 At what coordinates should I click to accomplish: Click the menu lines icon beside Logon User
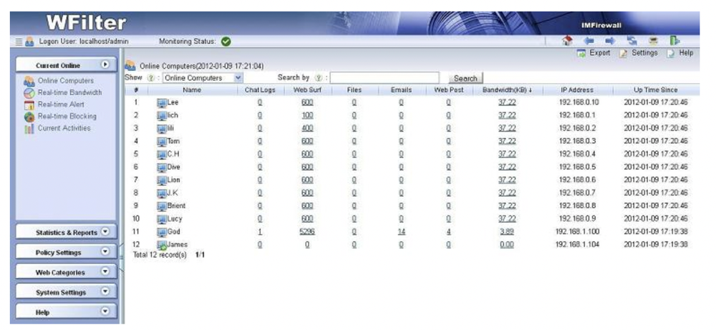19,42
